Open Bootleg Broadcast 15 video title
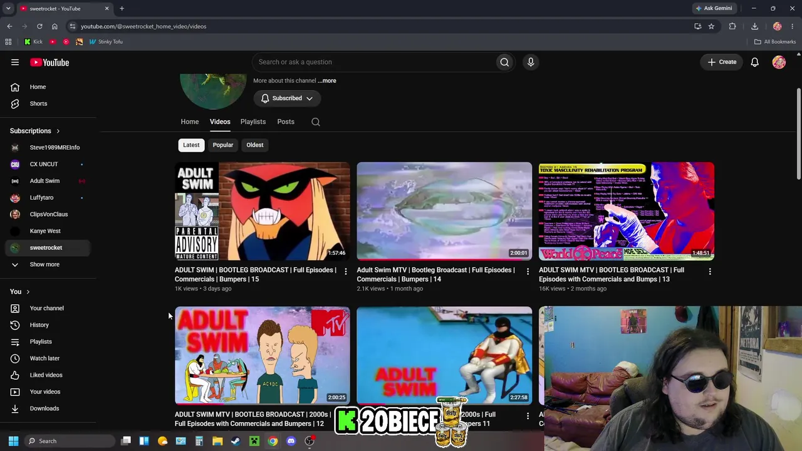 256,275
